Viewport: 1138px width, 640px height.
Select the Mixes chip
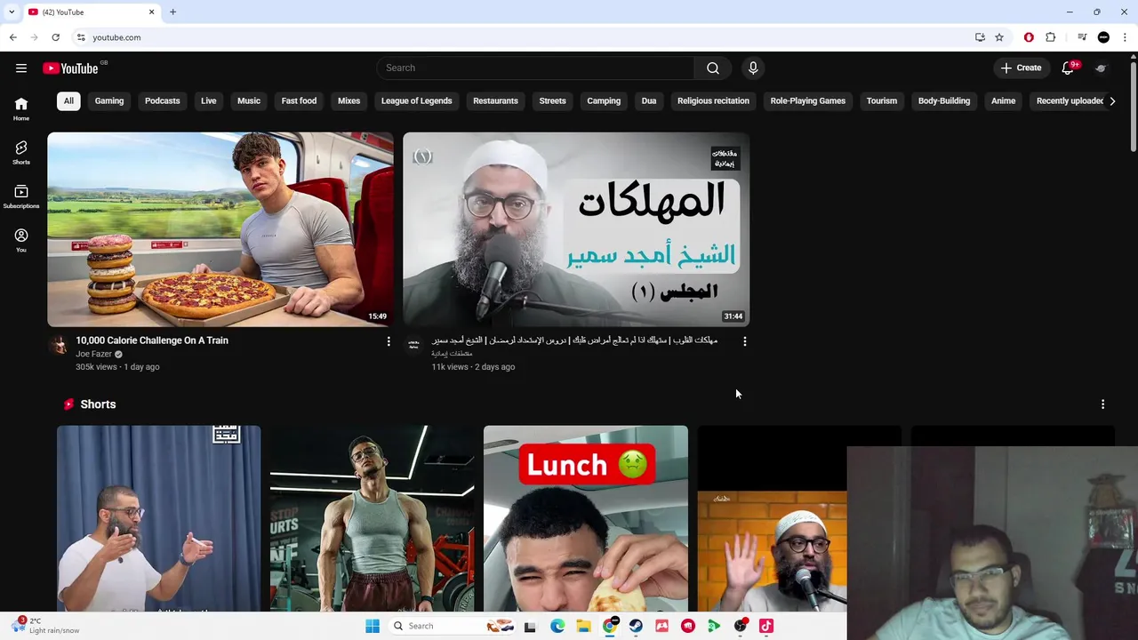(349, 101)
